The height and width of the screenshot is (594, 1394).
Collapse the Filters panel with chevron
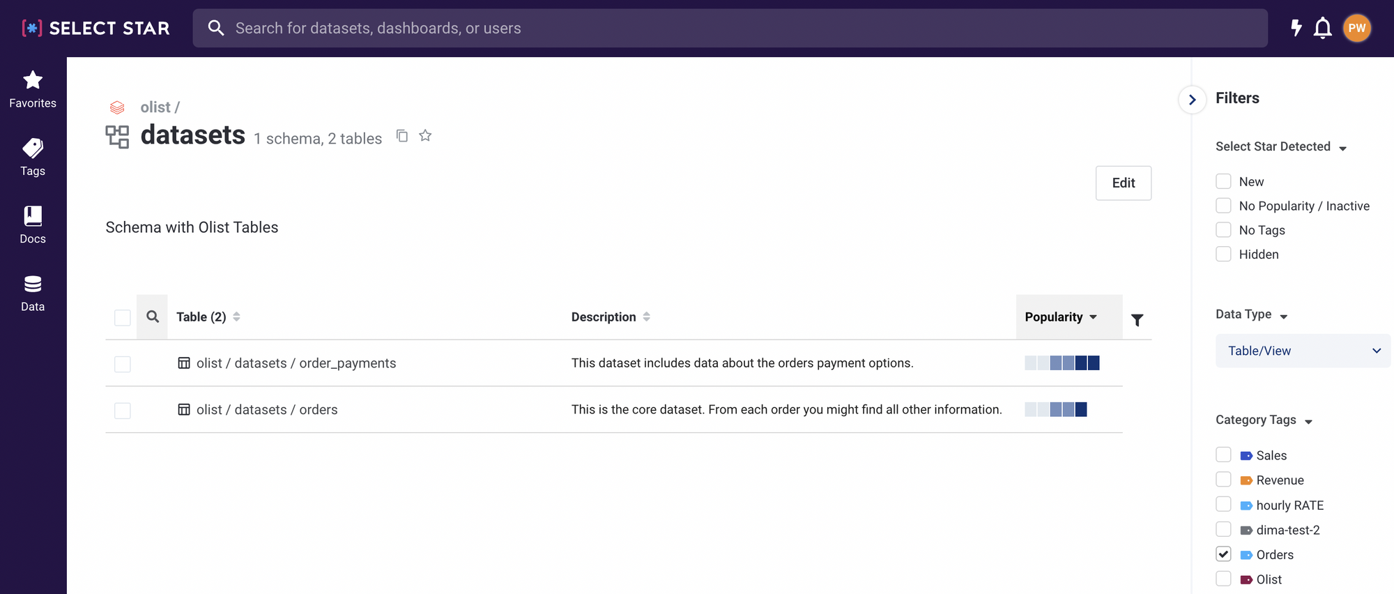click(x=1192, y=100)
